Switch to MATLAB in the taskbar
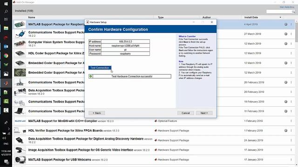This screenshot has height=167, width=298. (x=6, y=83)
